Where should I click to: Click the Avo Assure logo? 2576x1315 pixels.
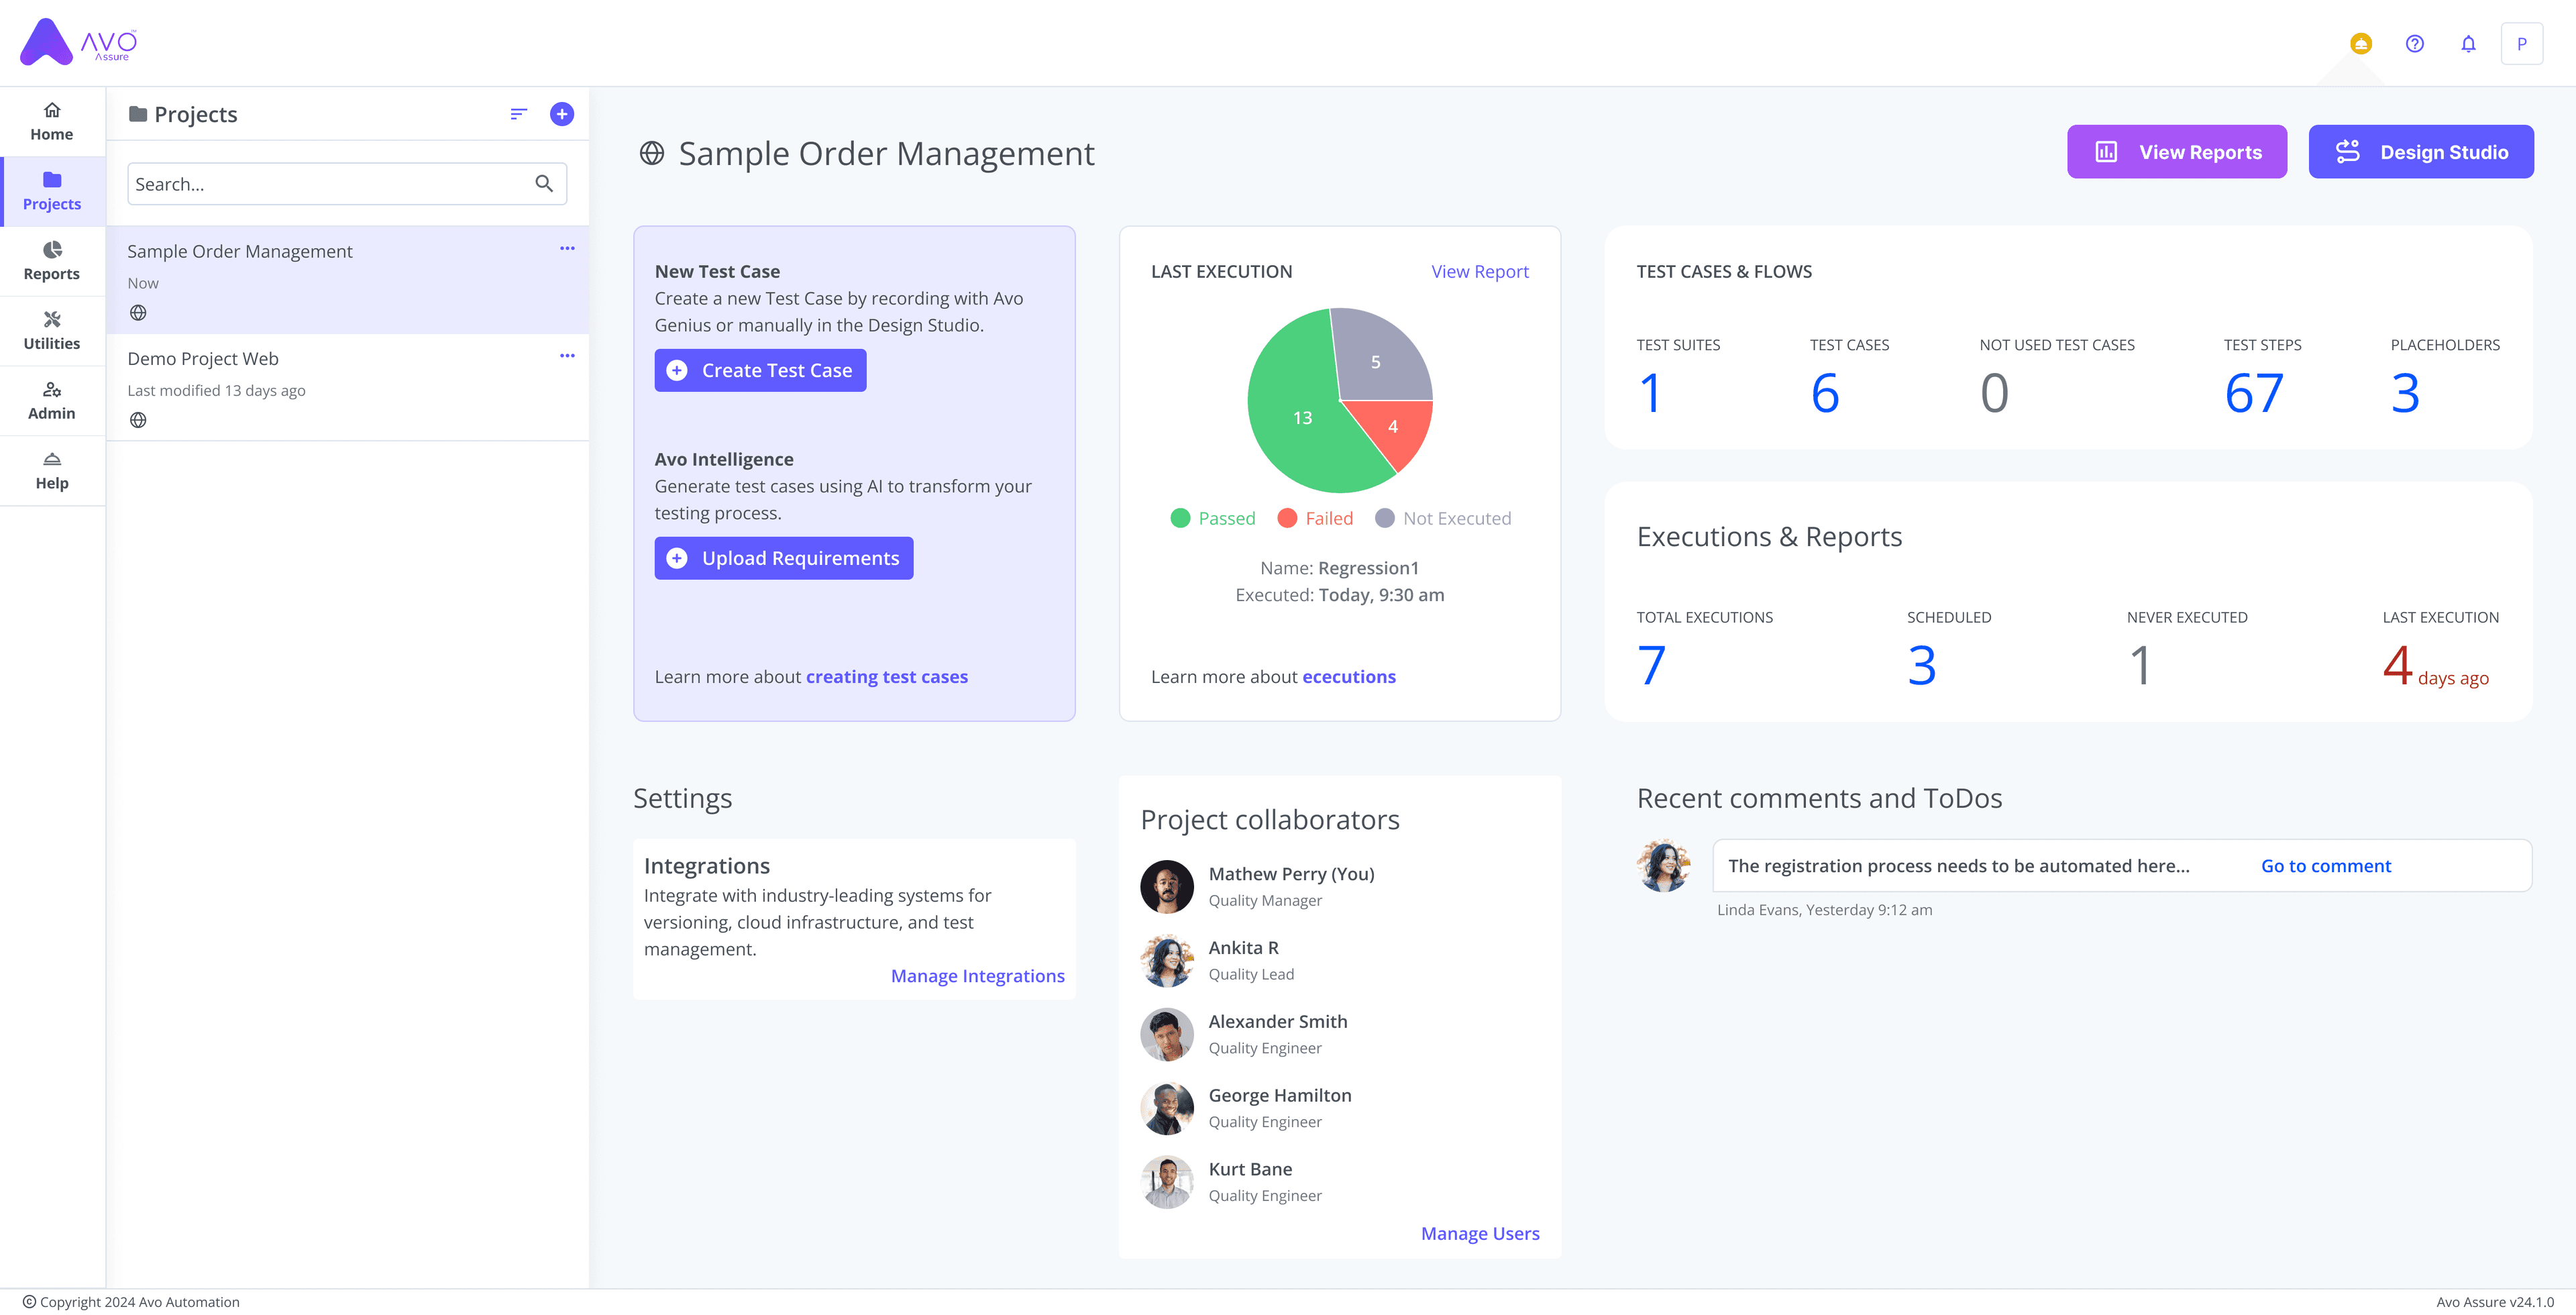(x=78, y=42)
